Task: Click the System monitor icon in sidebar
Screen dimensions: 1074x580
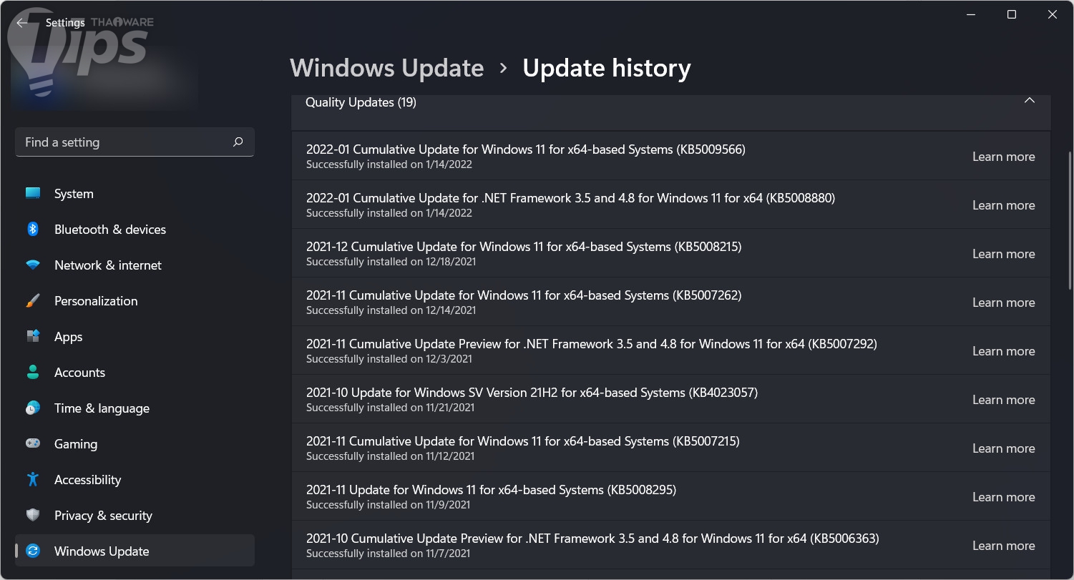Action: [x=33, y=194]
